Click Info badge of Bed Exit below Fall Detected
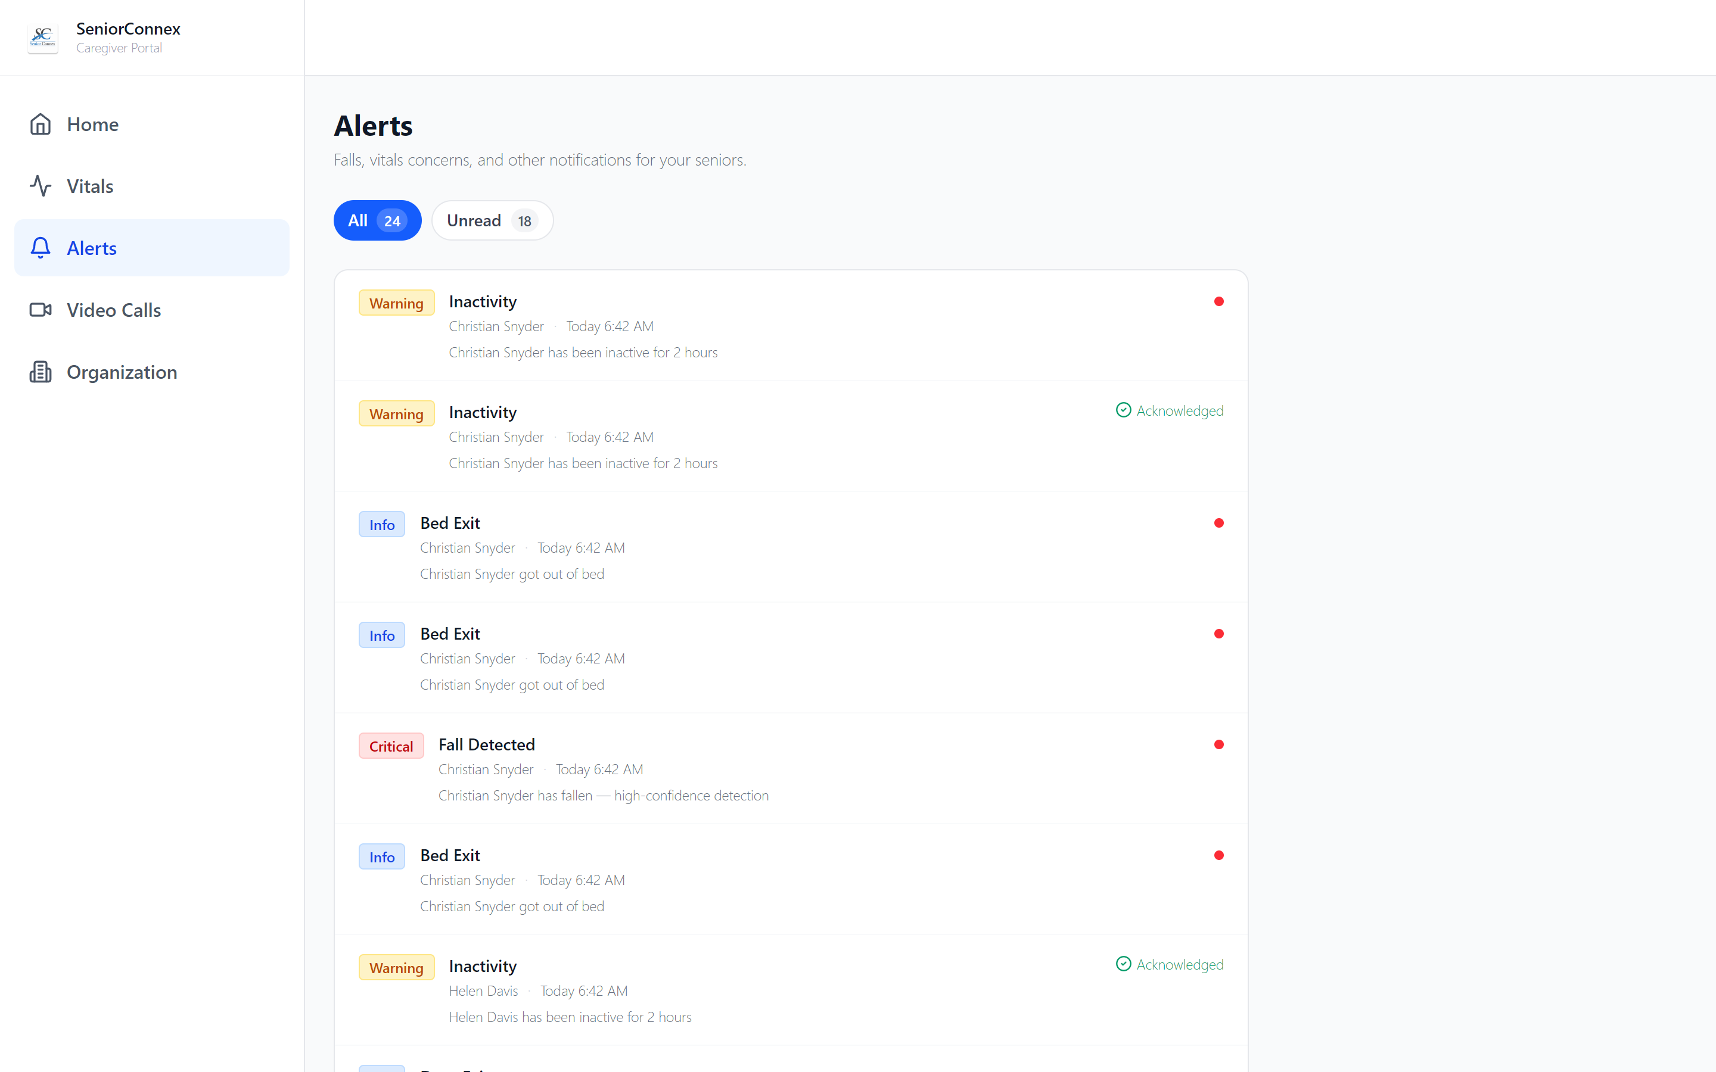Image resolution: width=1716 pixels, height=1072 pixels. click(x=381, y=856)
